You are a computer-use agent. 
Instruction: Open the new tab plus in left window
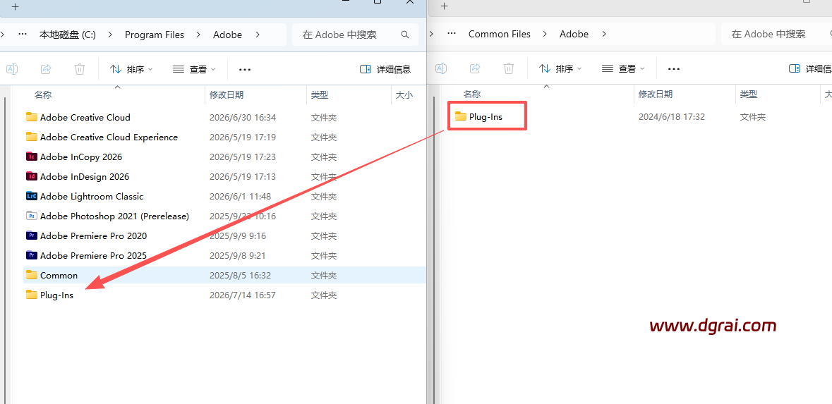point(16,7)
